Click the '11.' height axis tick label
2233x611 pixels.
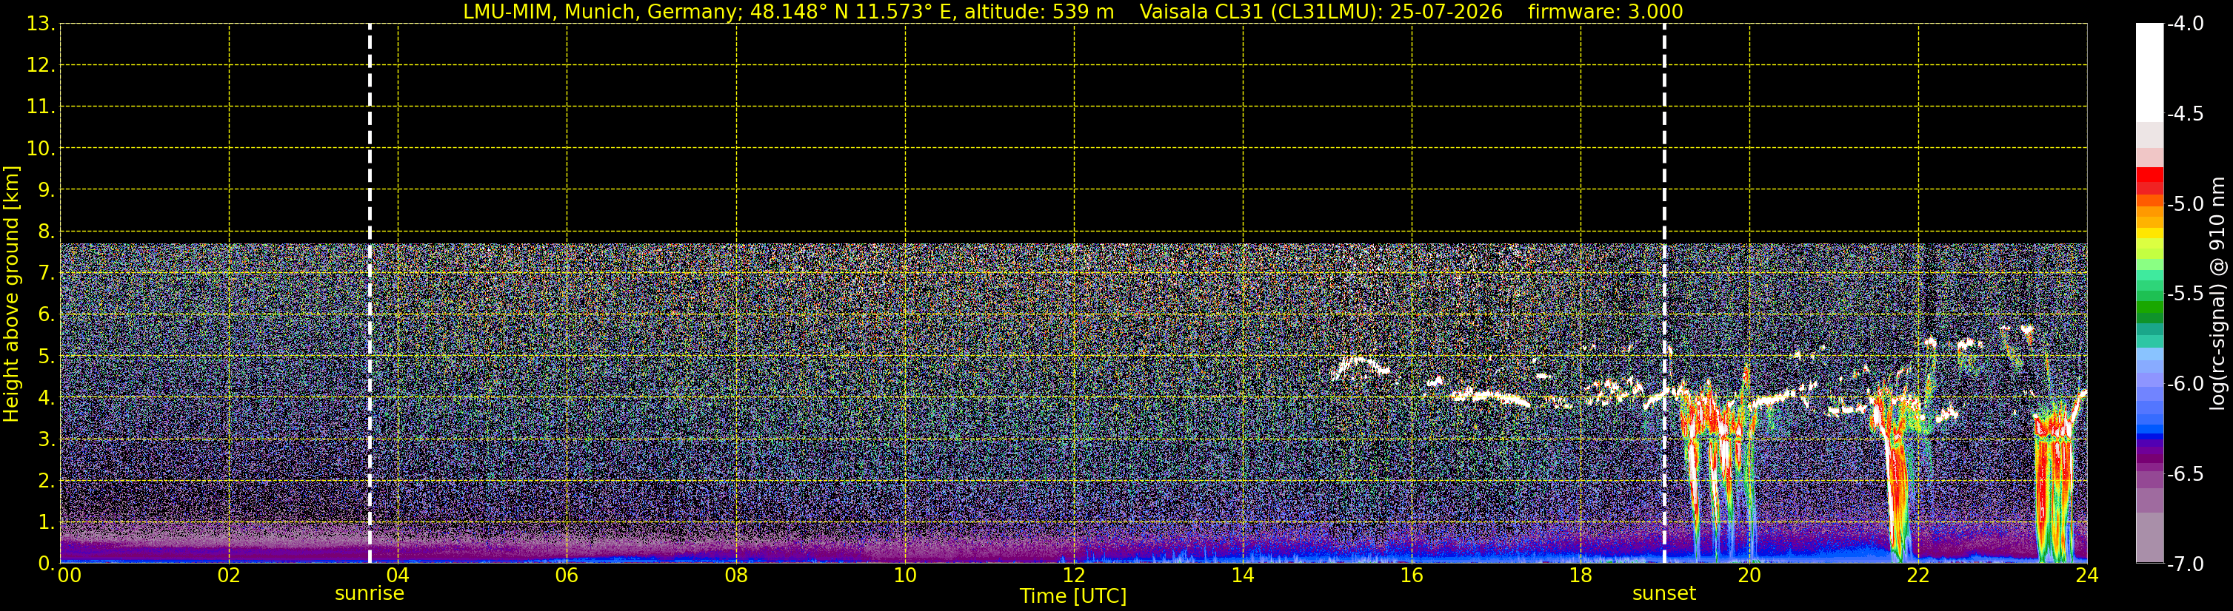pos(41,107)
